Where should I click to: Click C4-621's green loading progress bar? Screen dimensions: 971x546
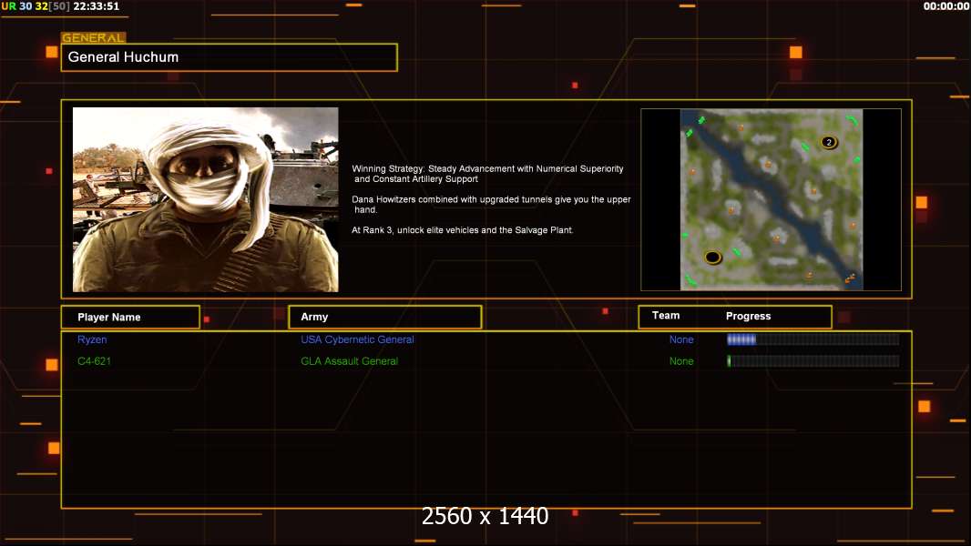[x=813, y=361]
